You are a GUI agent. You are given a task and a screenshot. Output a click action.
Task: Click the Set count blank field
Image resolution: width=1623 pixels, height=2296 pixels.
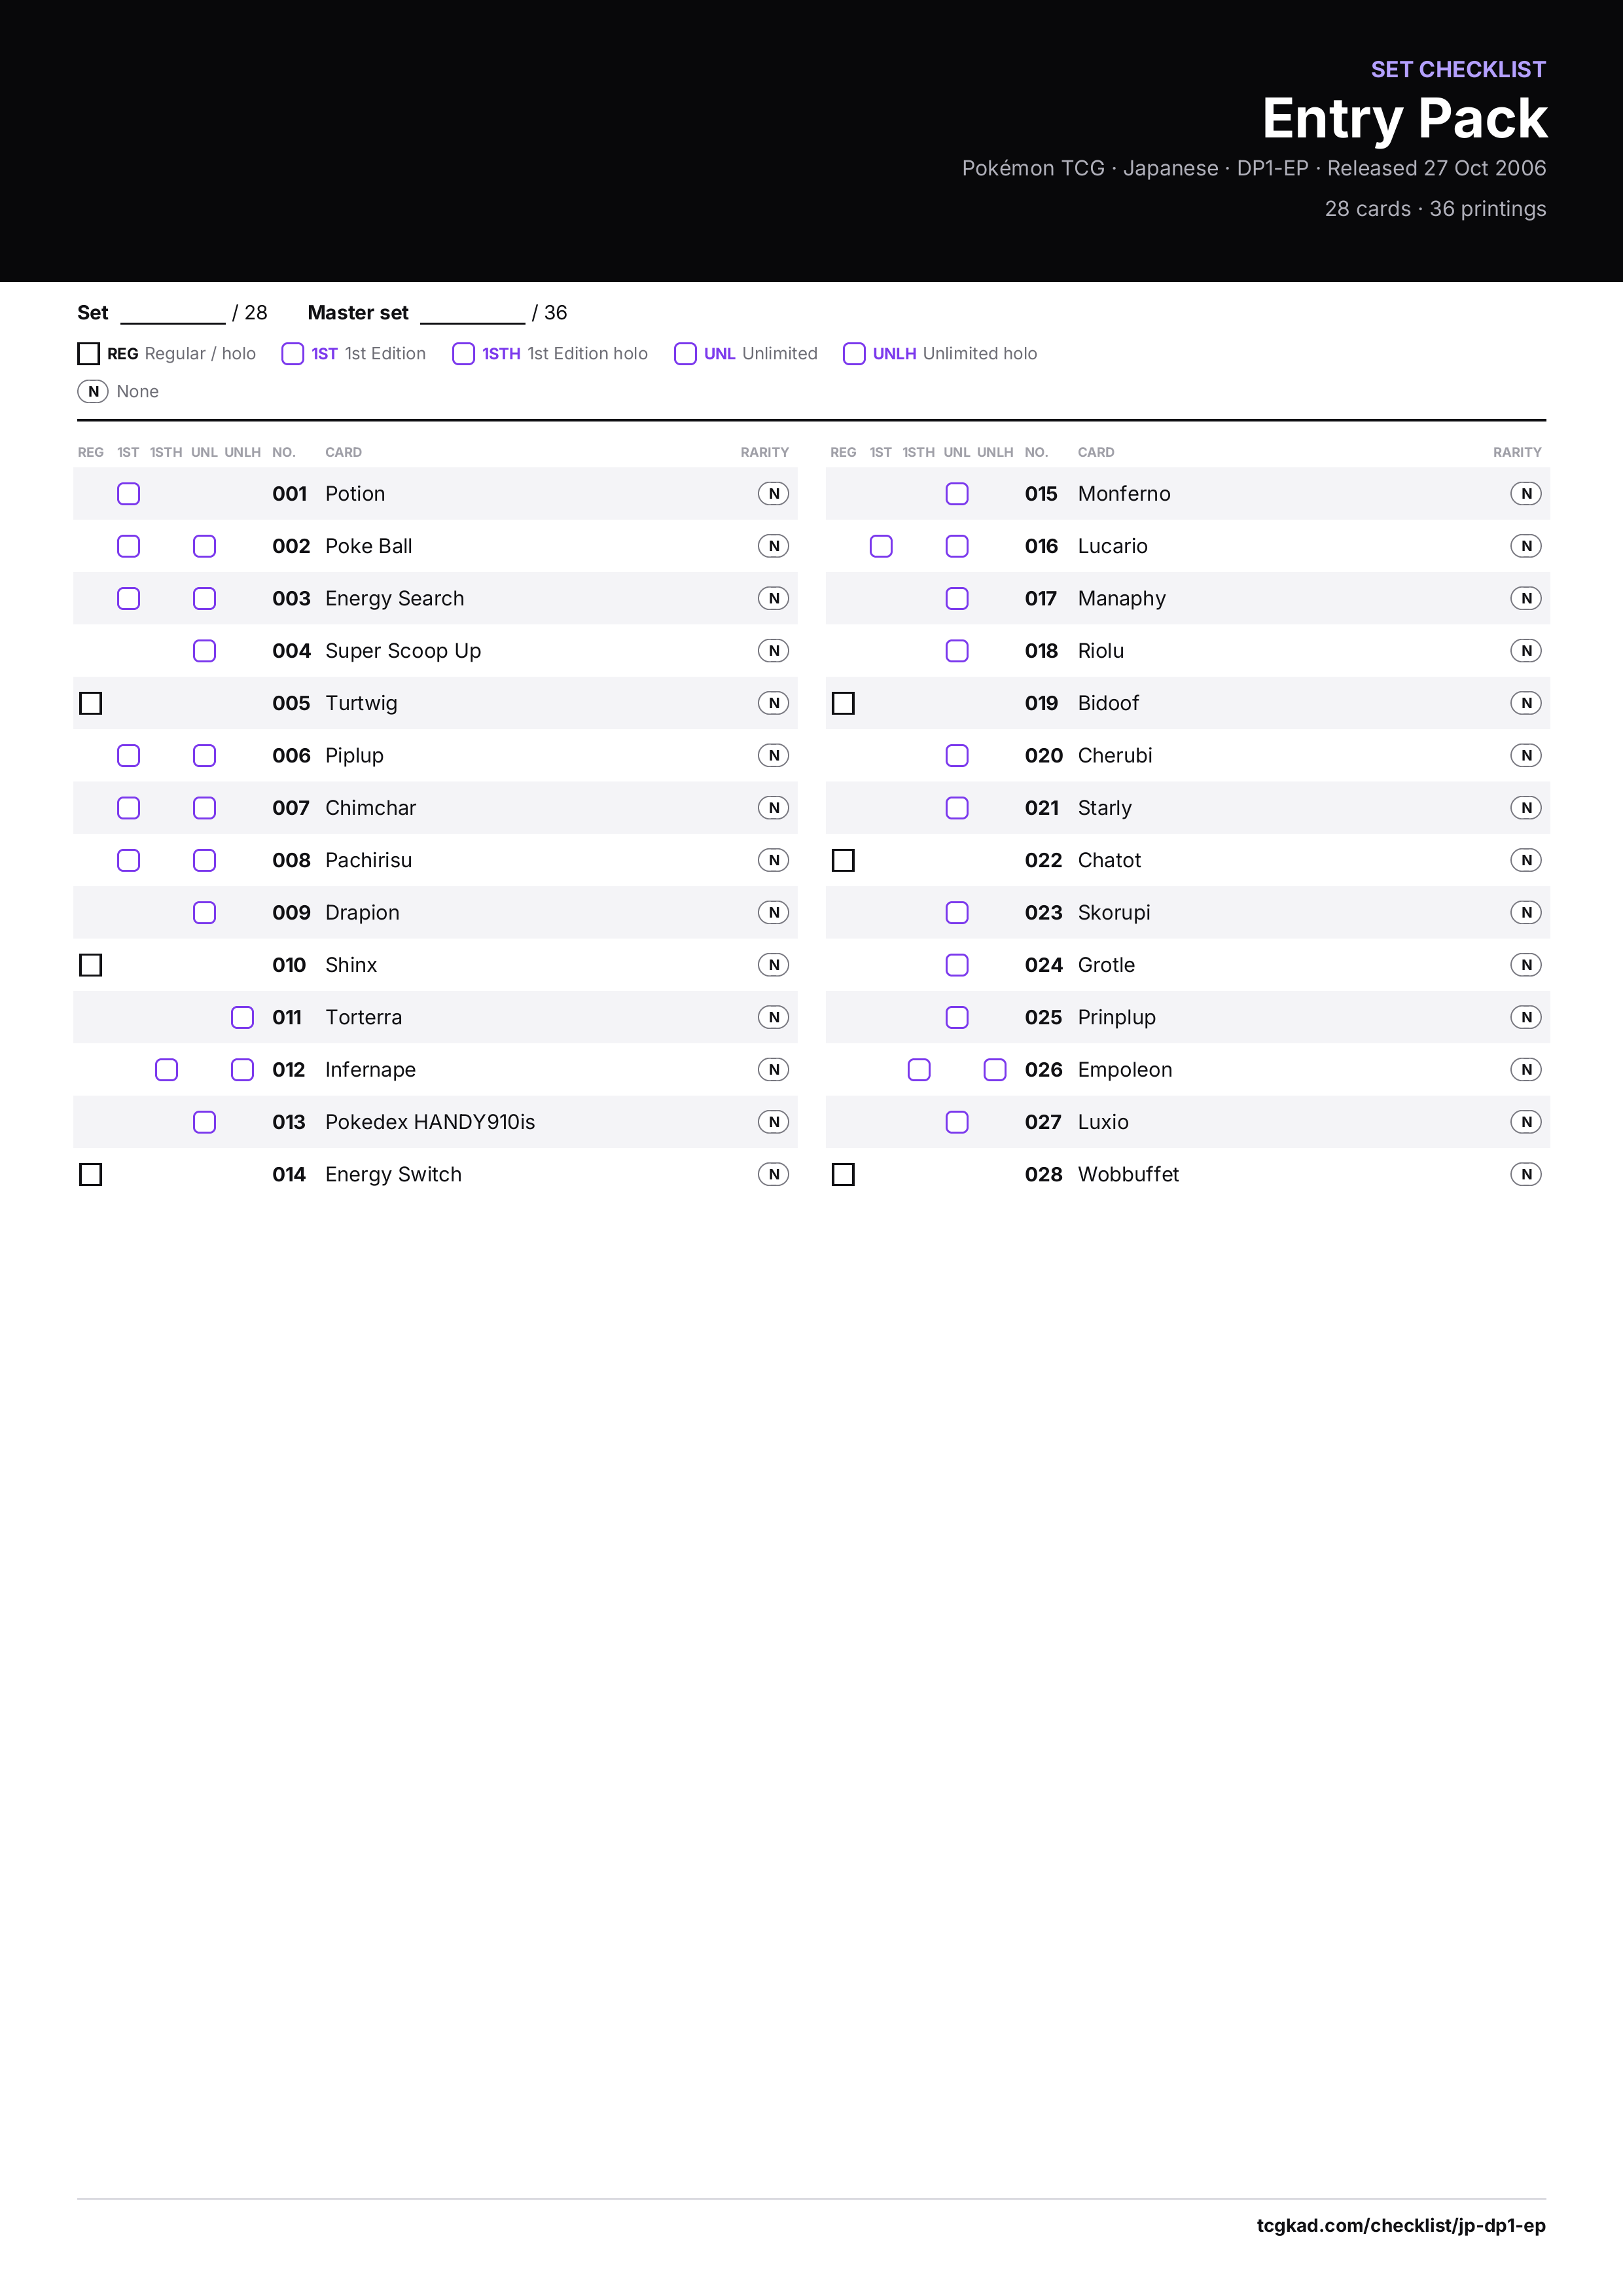point(173,314)
